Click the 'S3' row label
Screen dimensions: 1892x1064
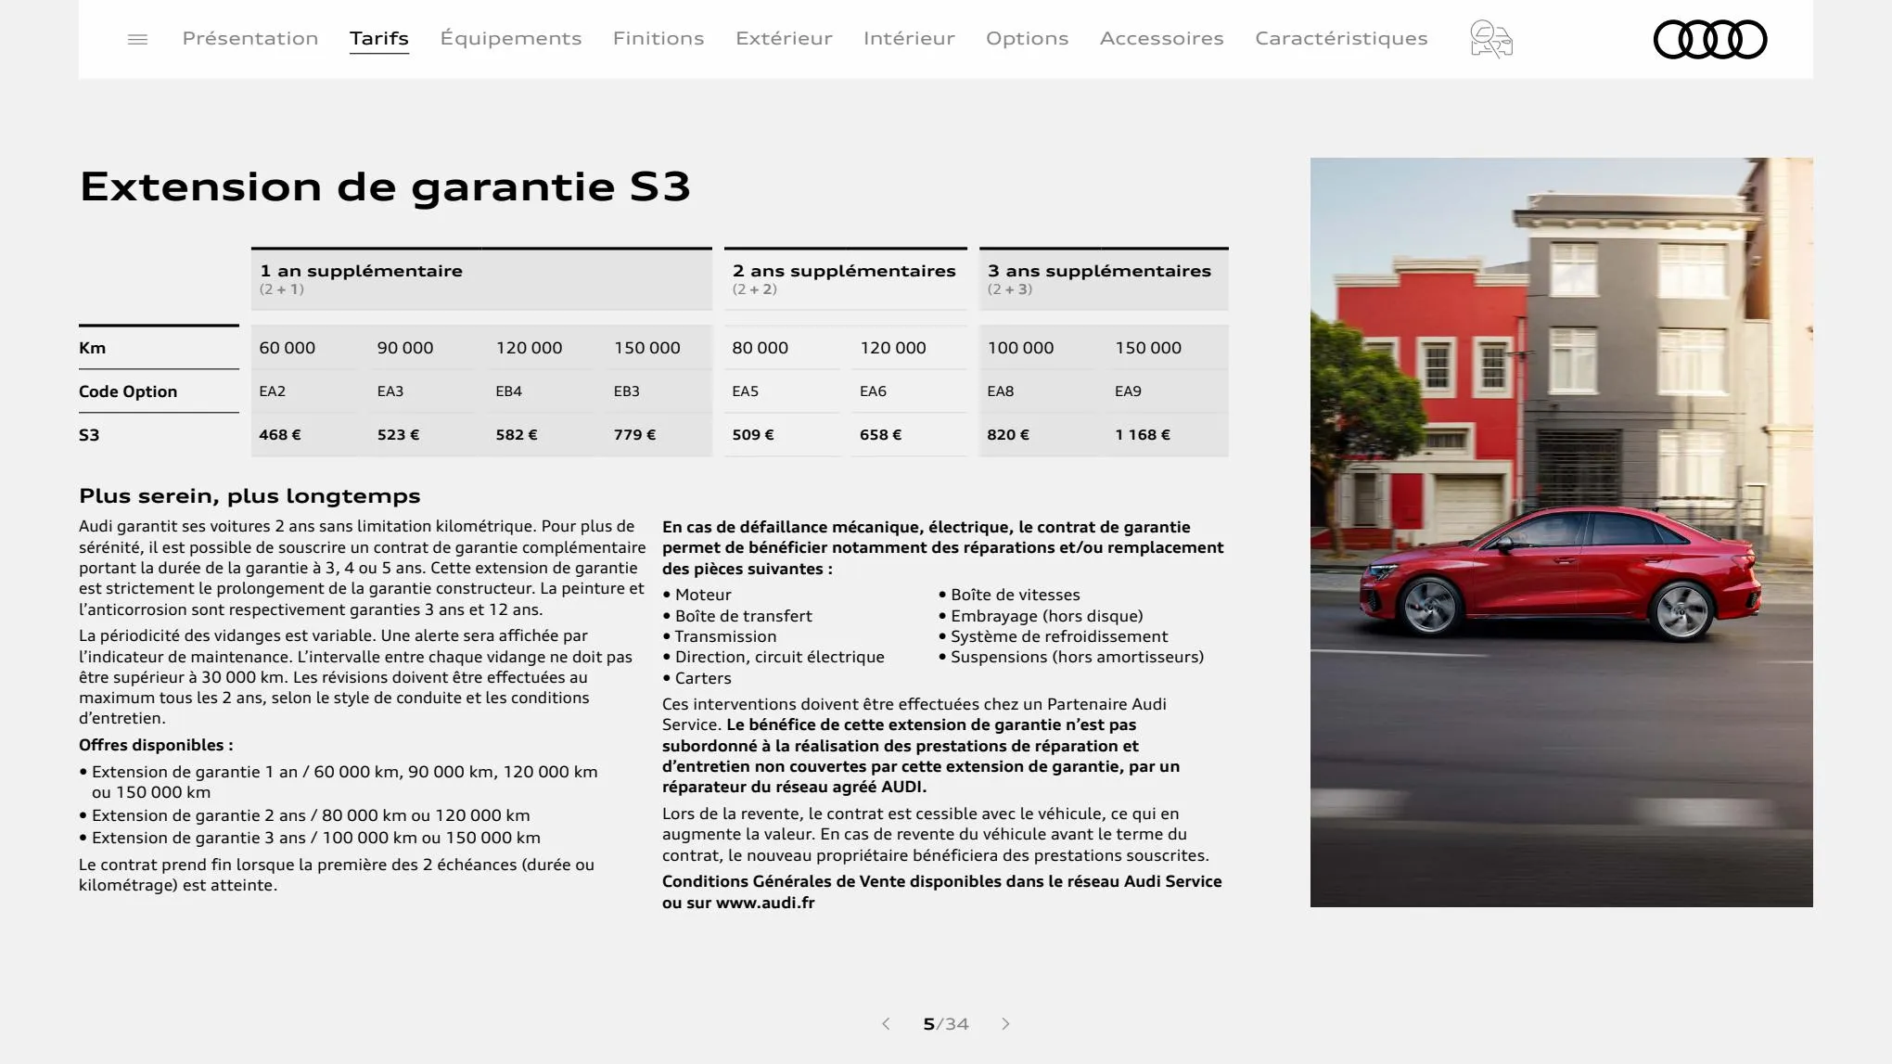coord(89,435)
